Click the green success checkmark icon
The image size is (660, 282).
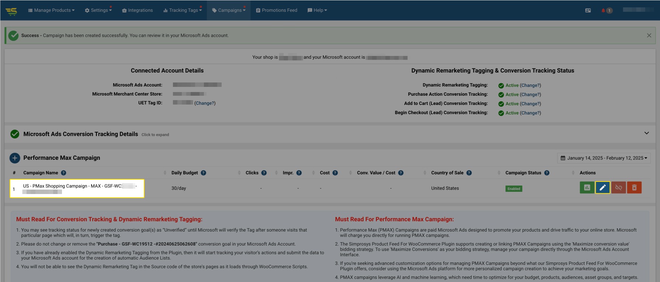[14, 35]
